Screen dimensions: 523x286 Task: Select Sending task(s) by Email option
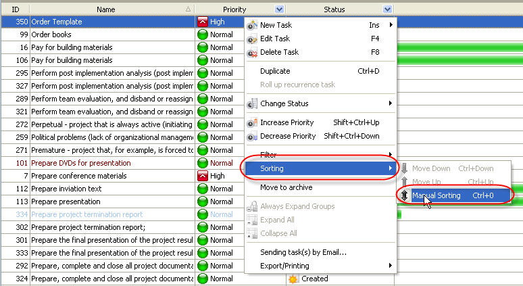pyautogui.click(x=303, y=252)
